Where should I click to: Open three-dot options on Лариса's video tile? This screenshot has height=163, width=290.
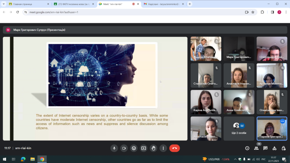(282, 121)
